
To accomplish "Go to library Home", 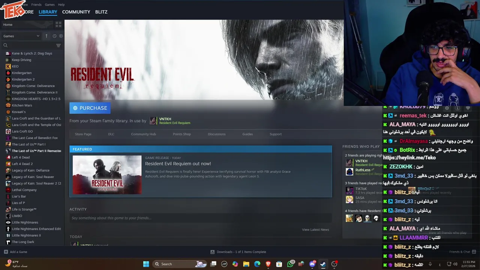I will tap(7, 25).
